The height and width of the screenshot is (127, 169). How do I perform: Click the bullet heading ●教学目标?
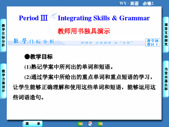(39, 57)
